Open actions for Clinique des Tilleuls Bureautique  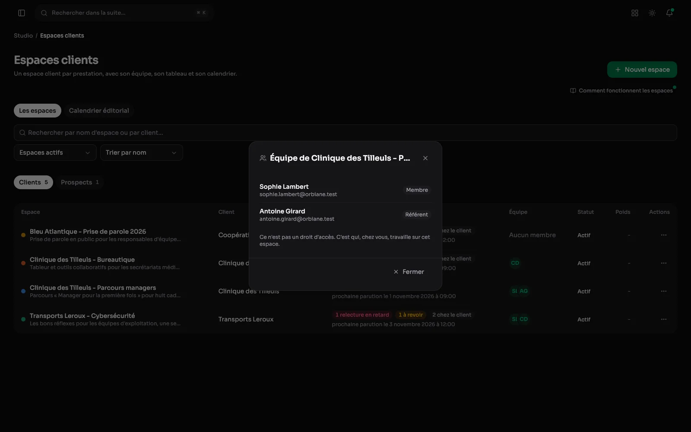coord(663,263)
